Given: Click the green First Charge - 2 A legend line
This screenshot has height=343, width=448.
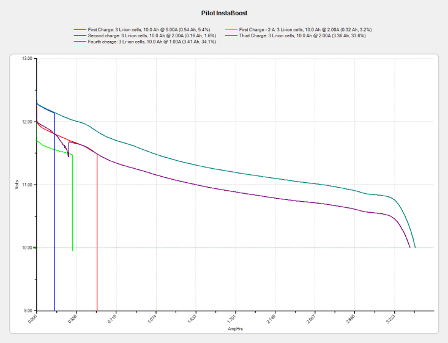Looking at the screenshot, I should [231, 29].
